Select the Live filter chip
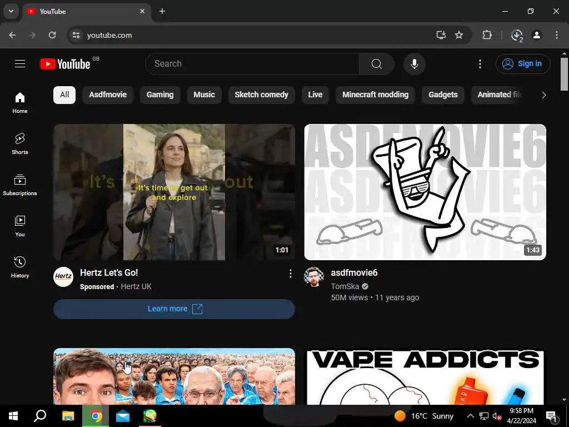Screen dimensions: 569x427 coord(315,95)
